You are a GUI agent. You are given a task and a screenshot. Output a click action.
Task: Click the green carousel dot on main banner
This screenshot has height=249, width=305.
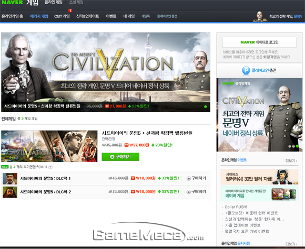(206, 106)
